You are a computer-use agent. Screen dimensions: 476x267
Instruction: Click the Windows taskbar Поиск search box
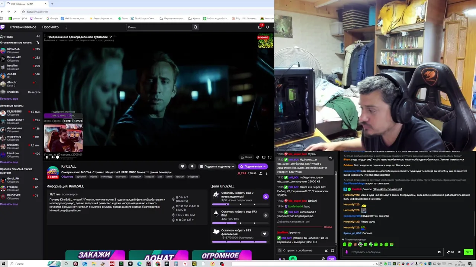tap(28, 264)
